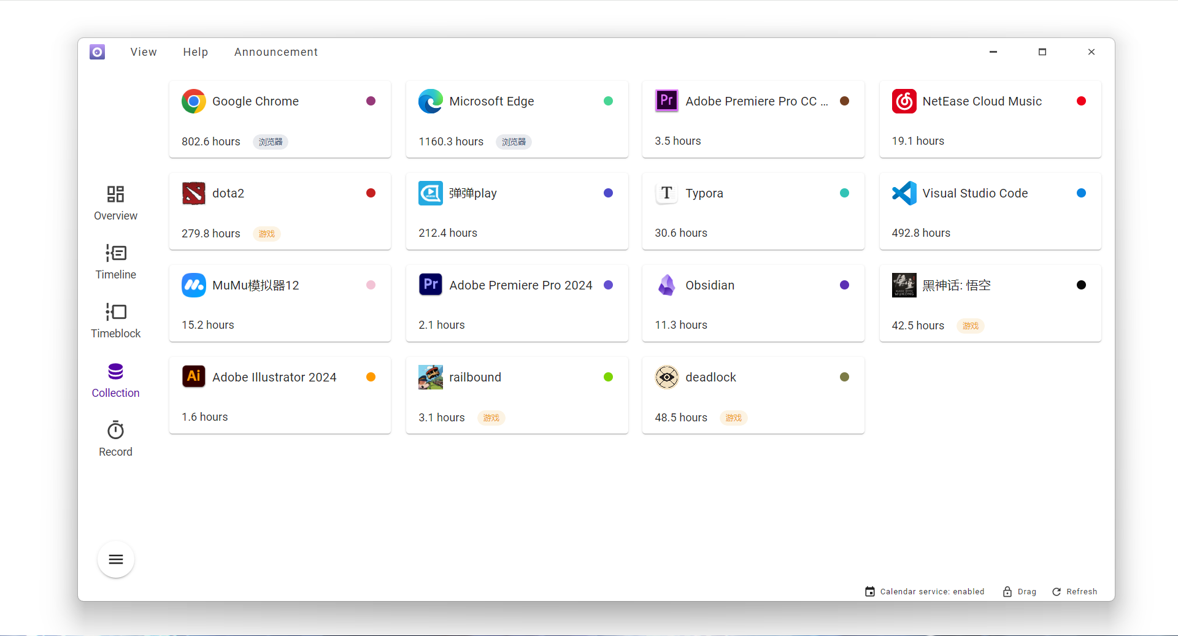This screenshot has height=636, width=1178.
Task: Click the app logo icon in the title bar
Action: tap(97, 52)
